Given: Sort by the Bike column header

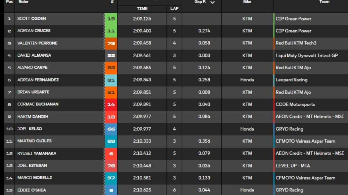Looking at the screenshot, I should 247,2.
